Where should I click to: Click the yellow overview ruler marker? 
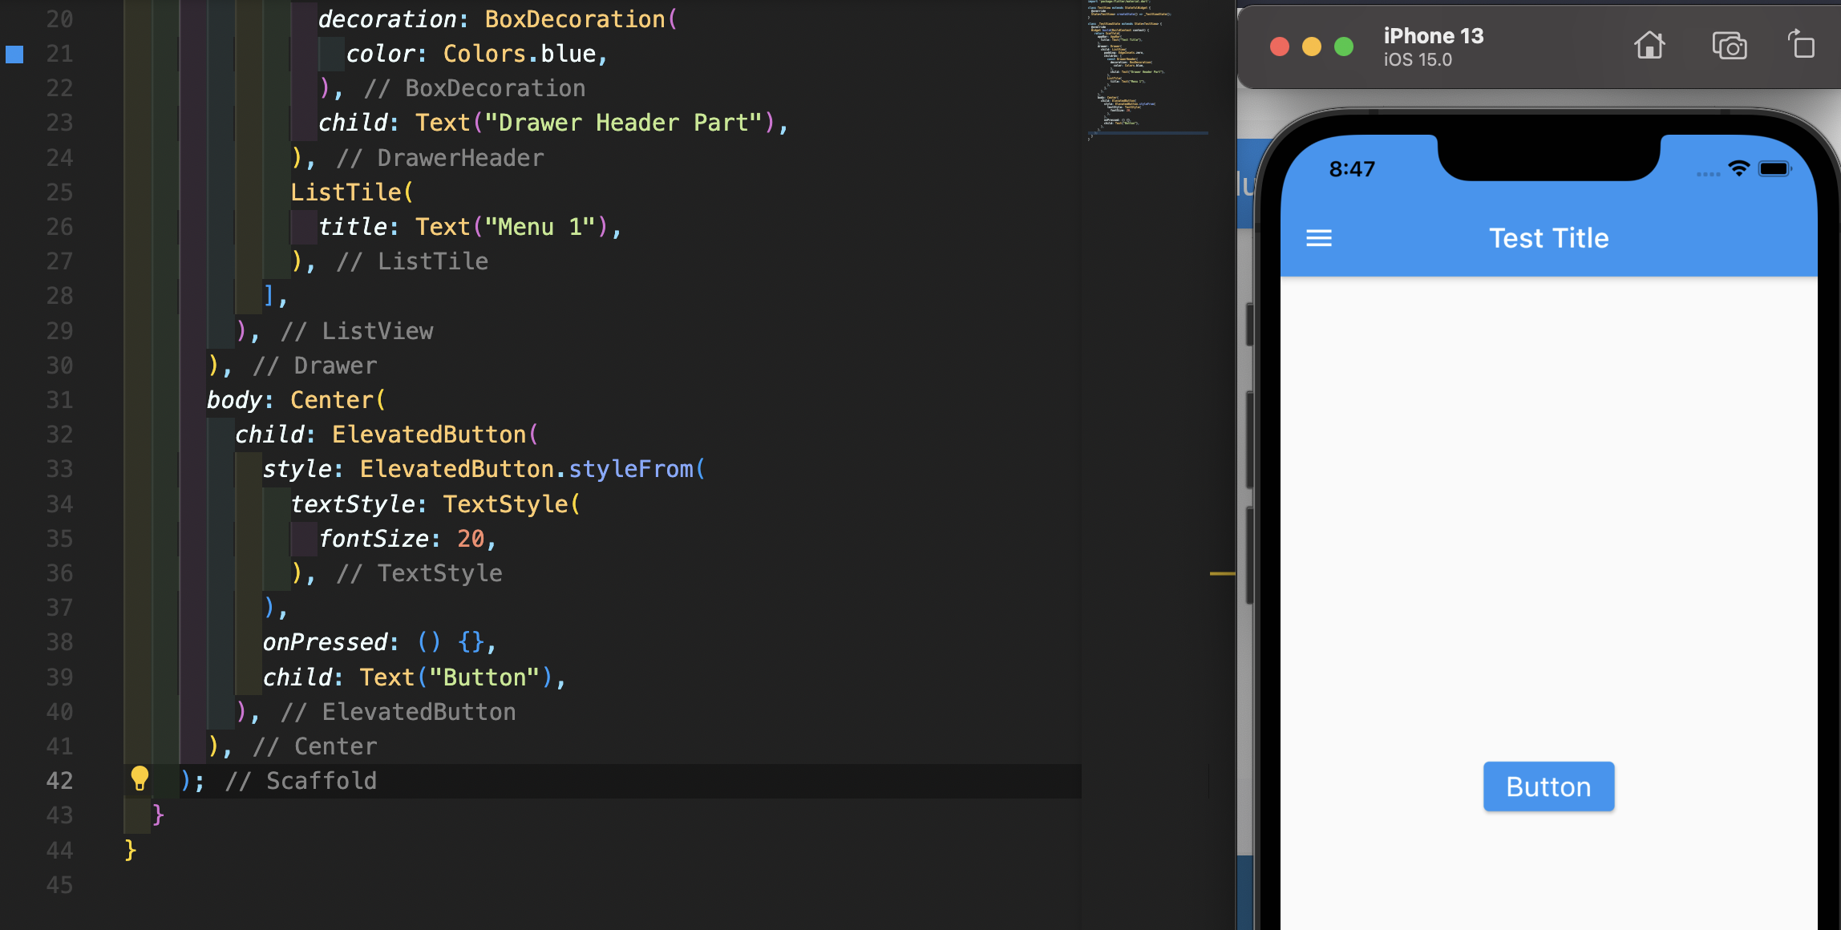point(1221,573)
